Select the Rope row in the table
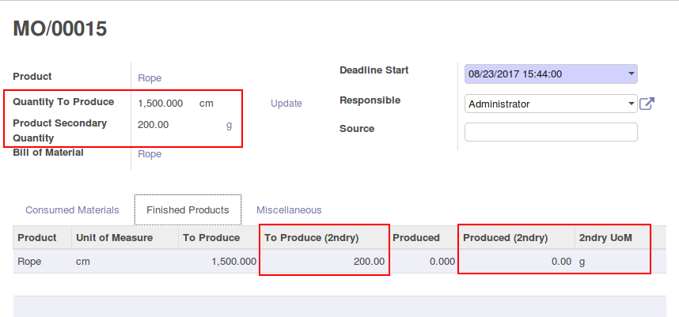The image size is (679, 317). click(29, 262)
